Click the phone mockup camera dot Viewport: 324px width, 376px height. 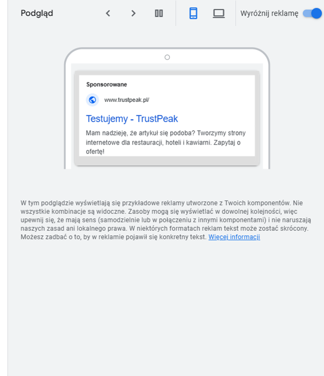coord(167,57)
